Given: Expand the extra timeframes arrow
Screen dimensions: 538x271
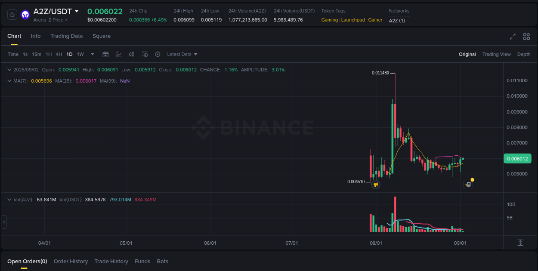Looking at the screenshot, I should coord(92,54).
